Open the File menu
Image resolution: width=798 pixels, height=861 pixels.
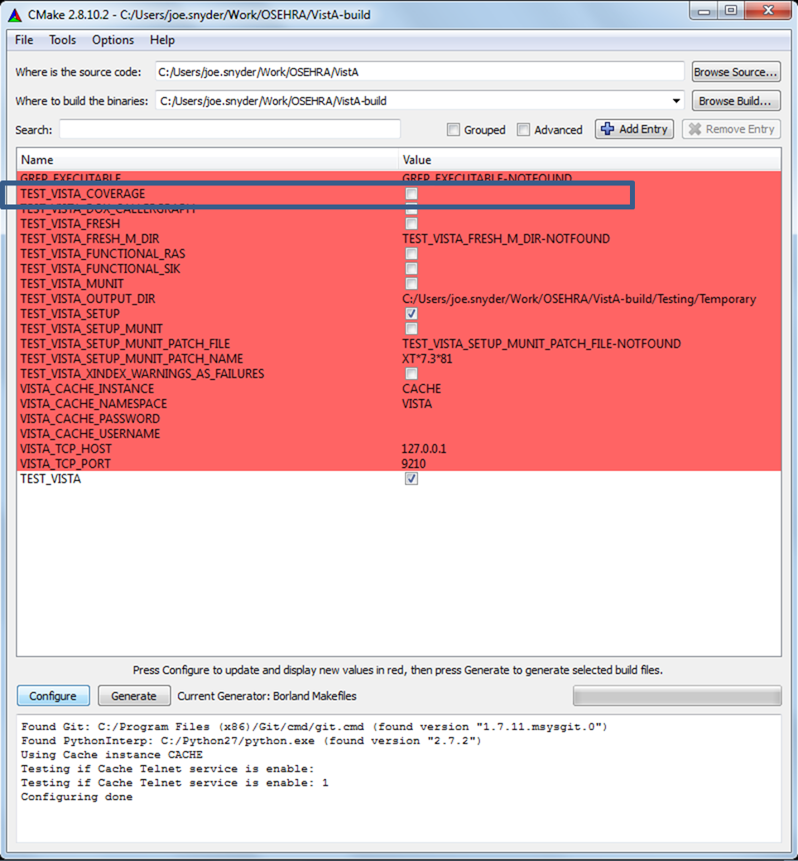[24, 40]
